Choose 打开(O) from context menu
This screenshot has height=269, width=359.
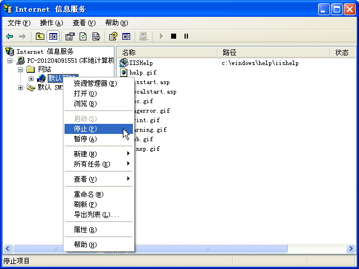tap(99, 94)
